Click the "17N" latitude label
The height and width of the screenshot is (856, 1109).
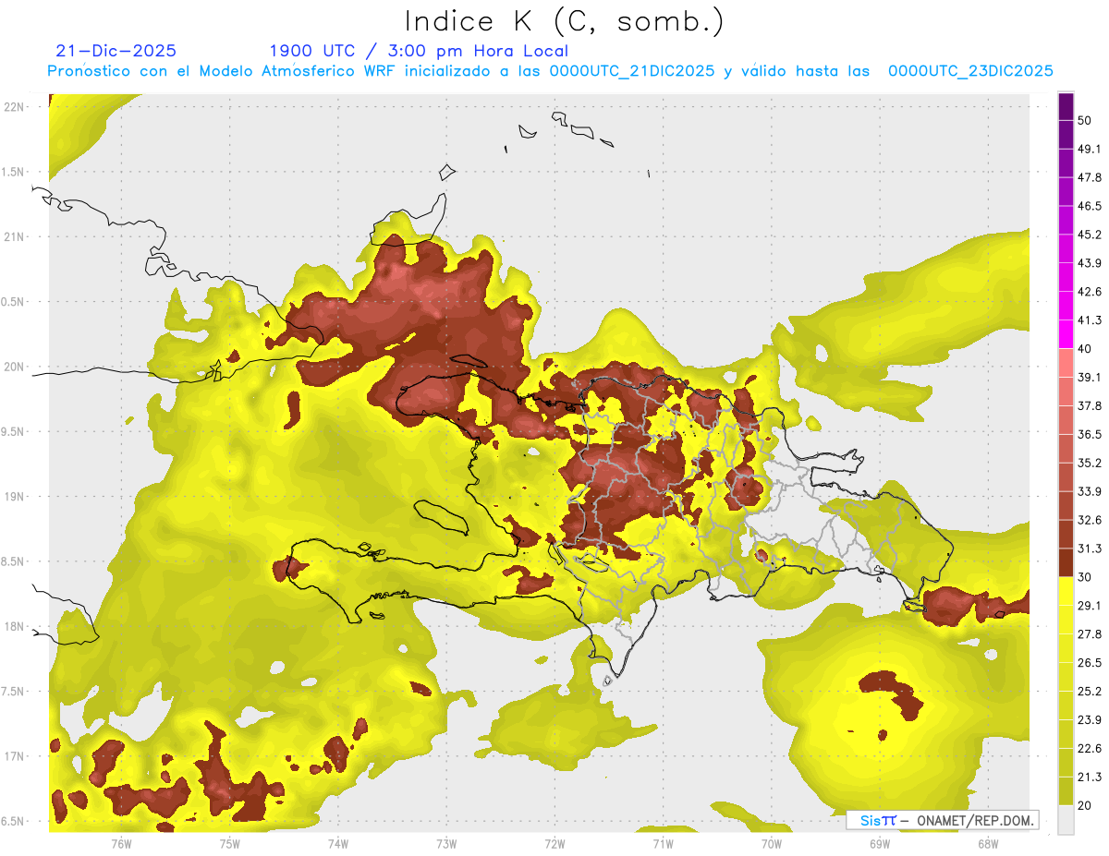[x=15, y=756]
